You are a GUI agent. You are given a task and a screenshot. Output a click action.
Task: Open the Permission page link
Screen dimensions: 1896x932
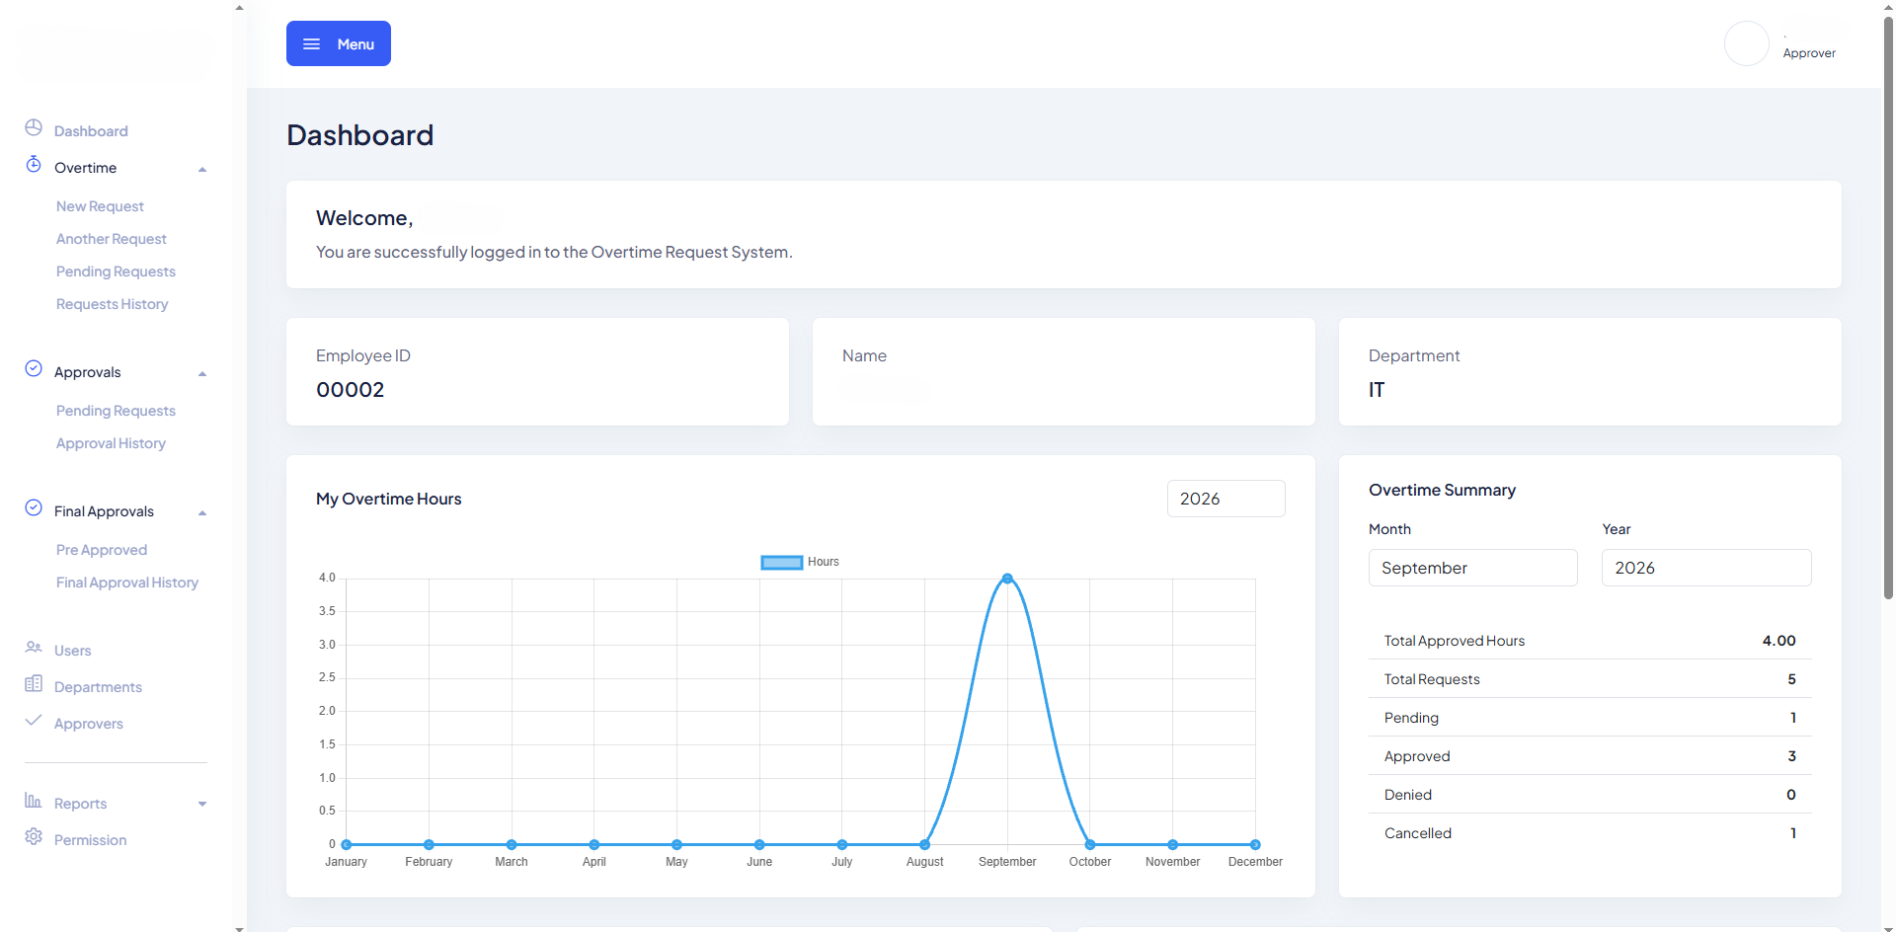[x=90, y=840]
